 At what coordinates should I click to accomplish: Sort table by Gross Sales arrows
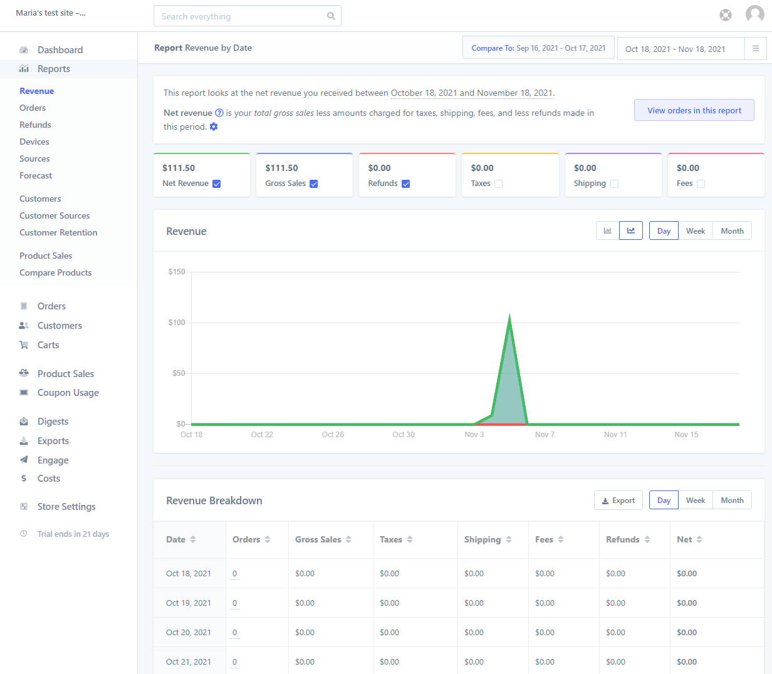point(348,539)
